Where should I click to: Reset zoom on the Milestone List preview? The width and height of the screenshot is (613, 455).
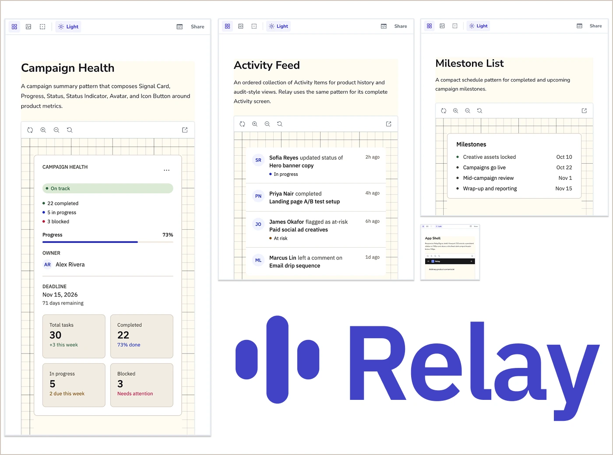(479, 111)
